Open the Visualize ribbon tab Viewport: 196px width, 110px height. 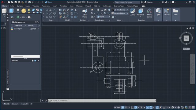click(36, 6)
